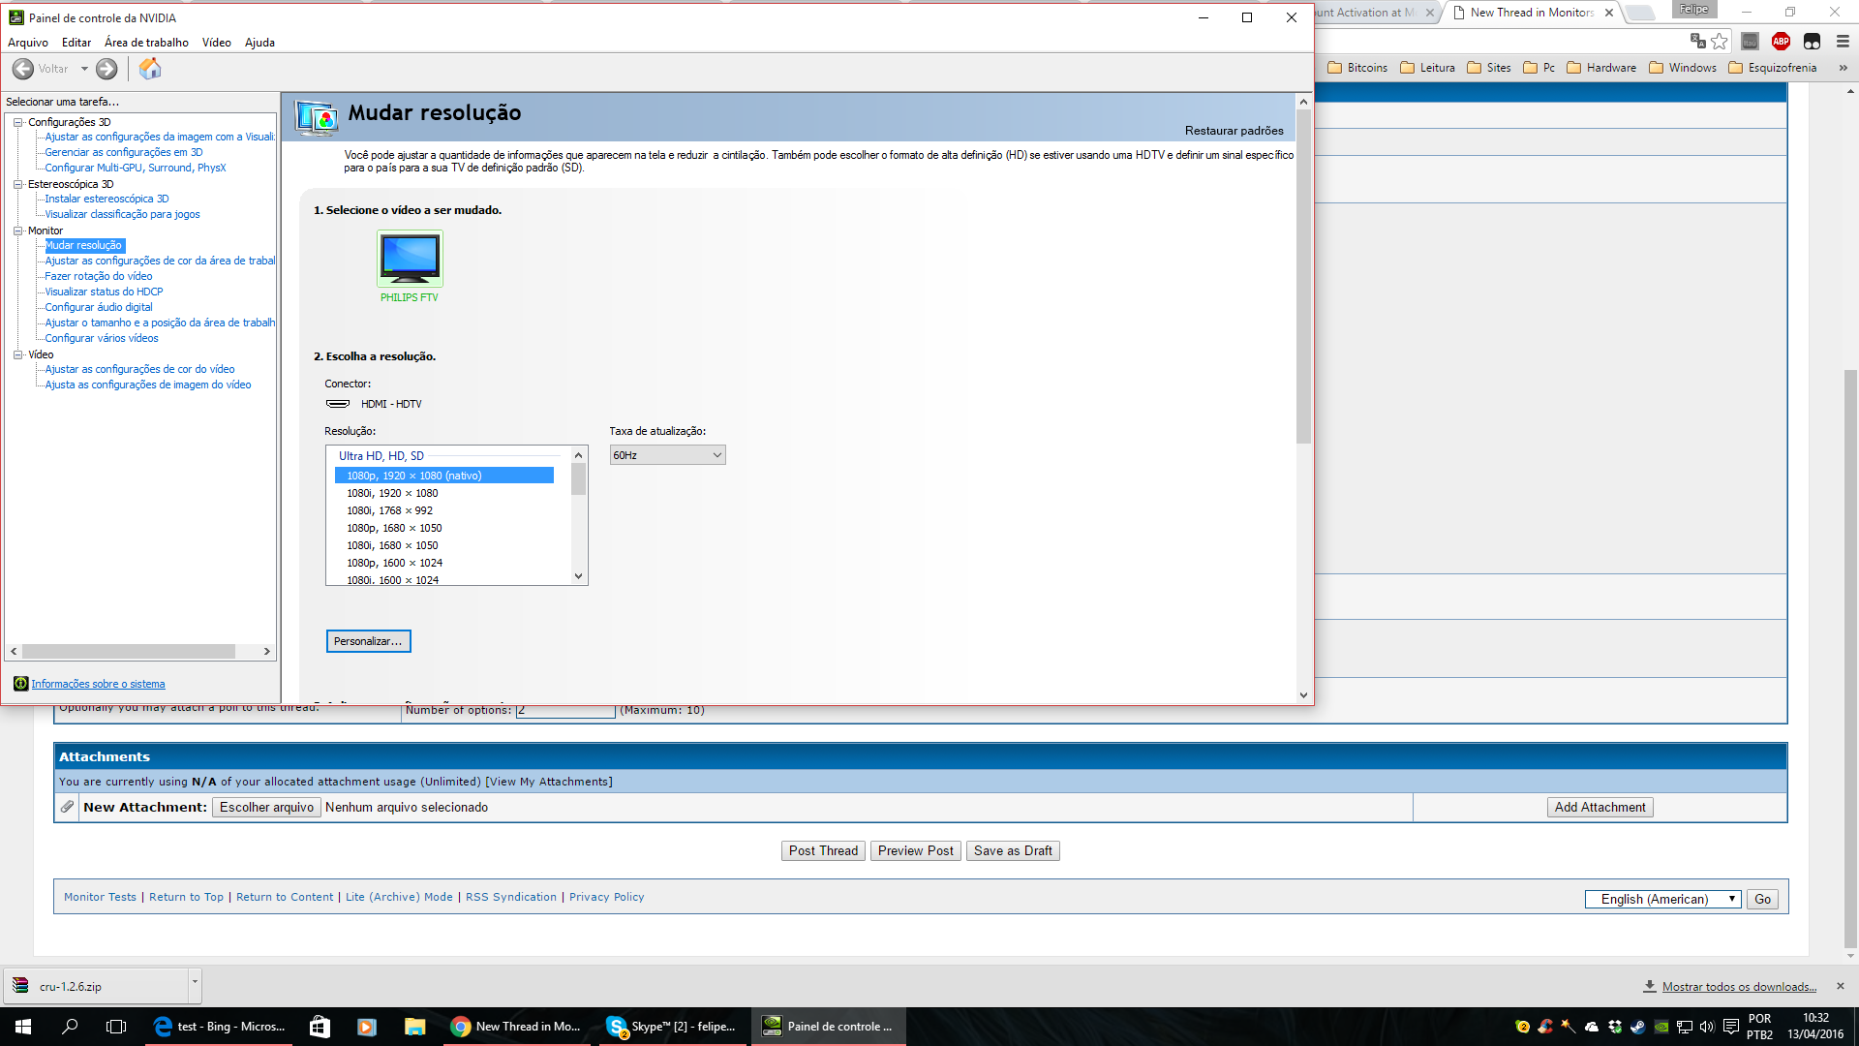Click Restaurar padrões link

point(1234,131)
